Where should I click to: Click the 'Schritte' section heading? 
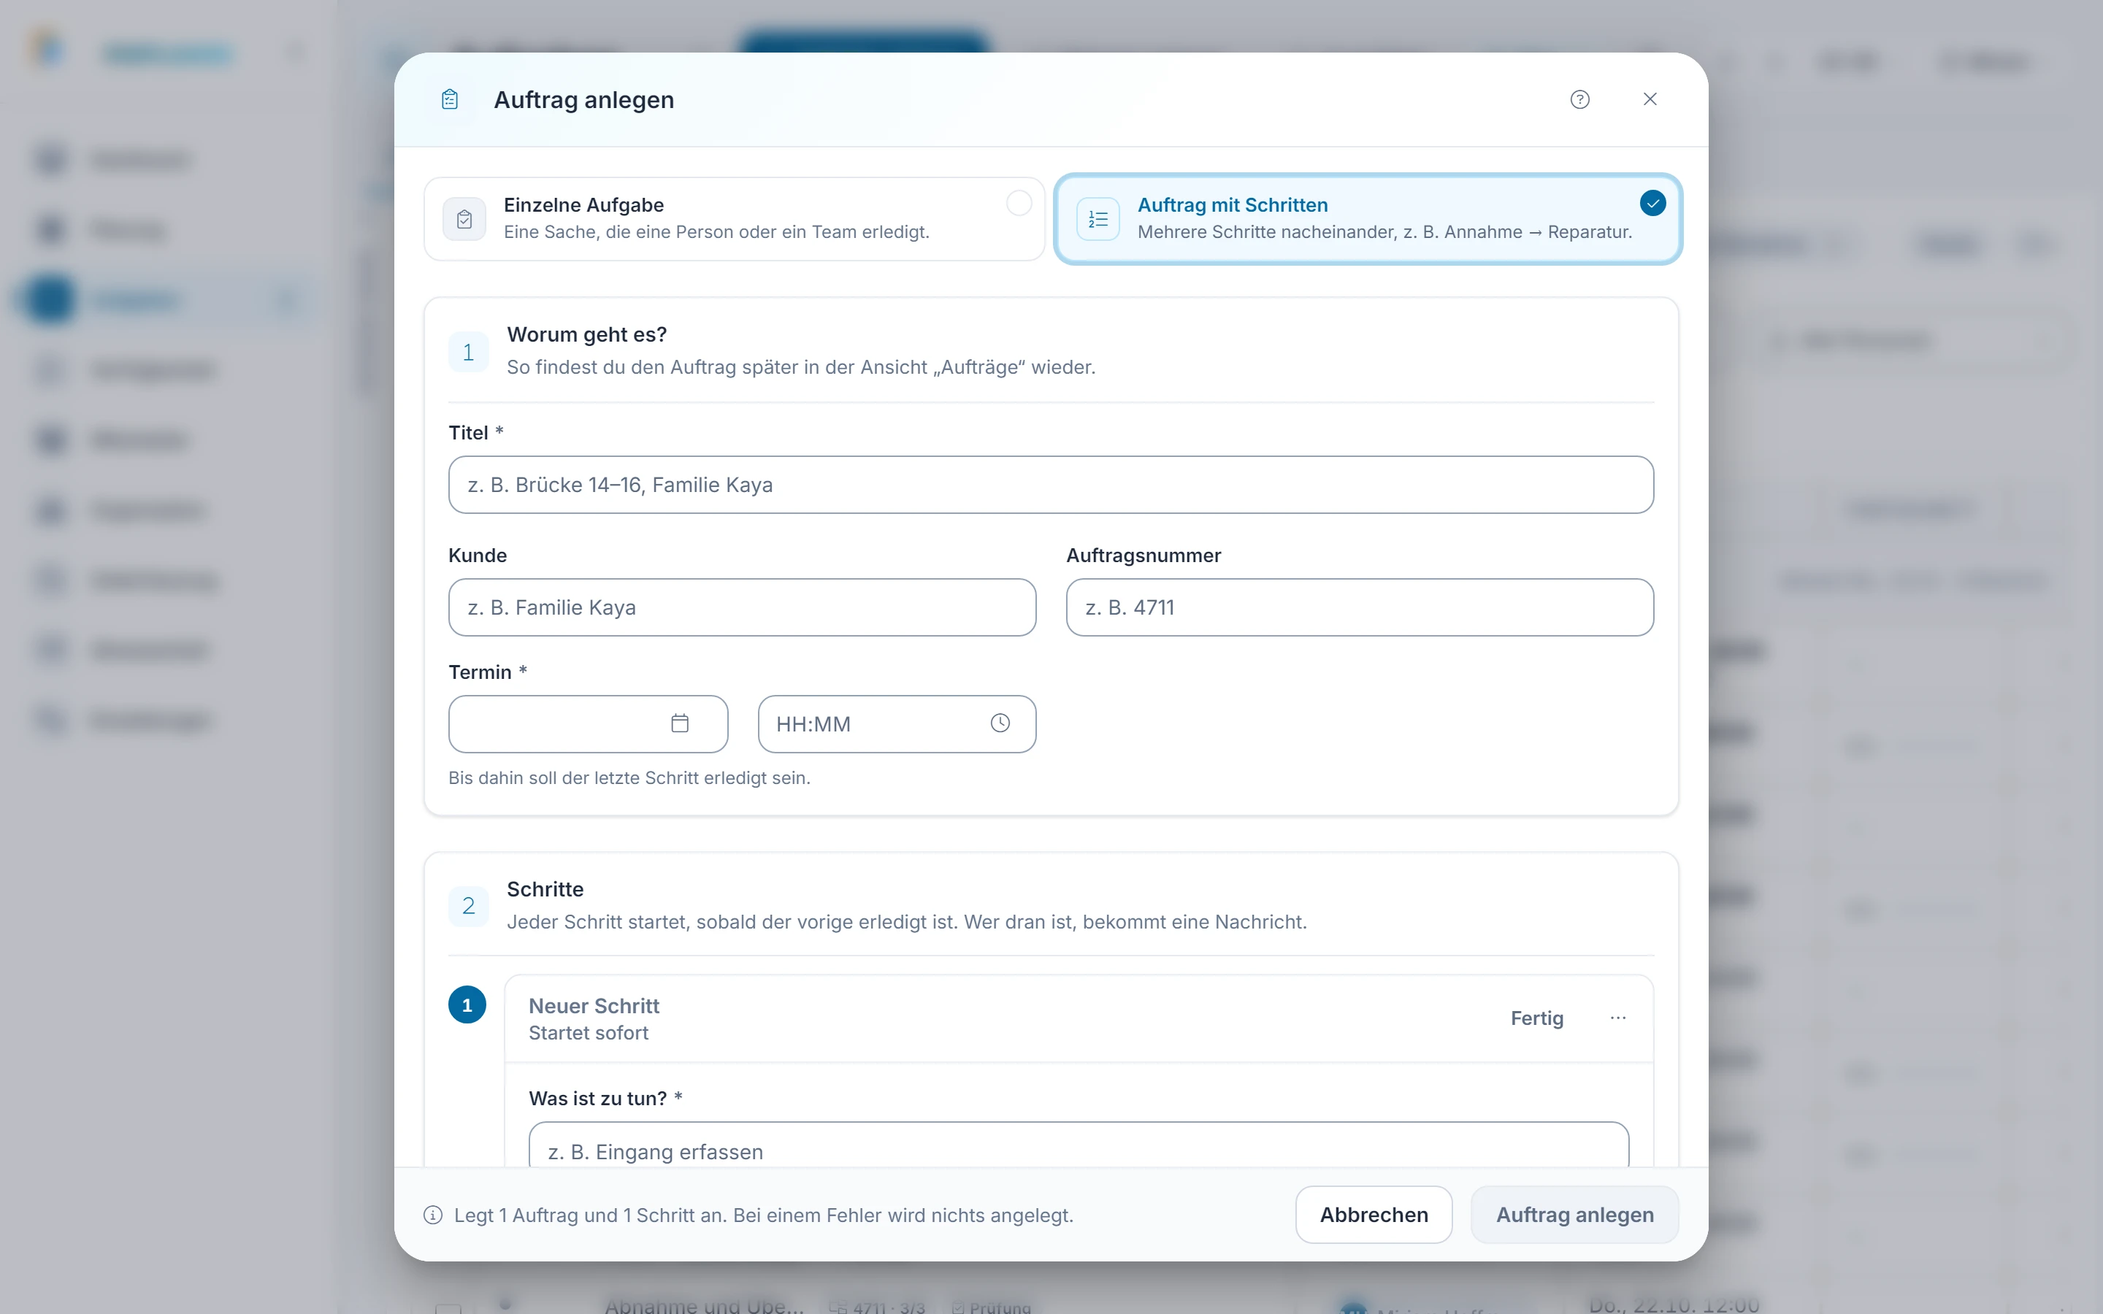pyautogui.click(x=545, y=889)
